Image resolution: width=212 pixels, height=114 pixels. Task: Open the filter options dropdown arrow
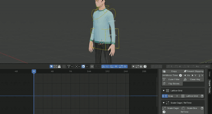click(x=72, y=67)
